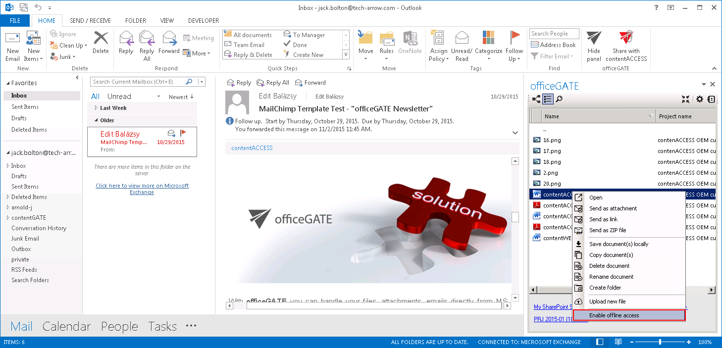Open the Rules button
This screenshot has width=722, height=348.
click(x=387, y=46)
